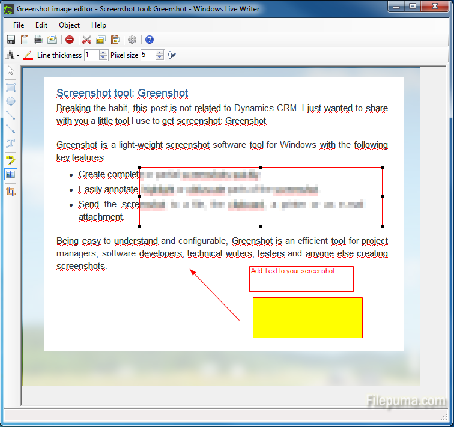The height and width of the screenshot is (427, 454).
Task: Open Help using the blue question mark
Action: pos(150,40)
